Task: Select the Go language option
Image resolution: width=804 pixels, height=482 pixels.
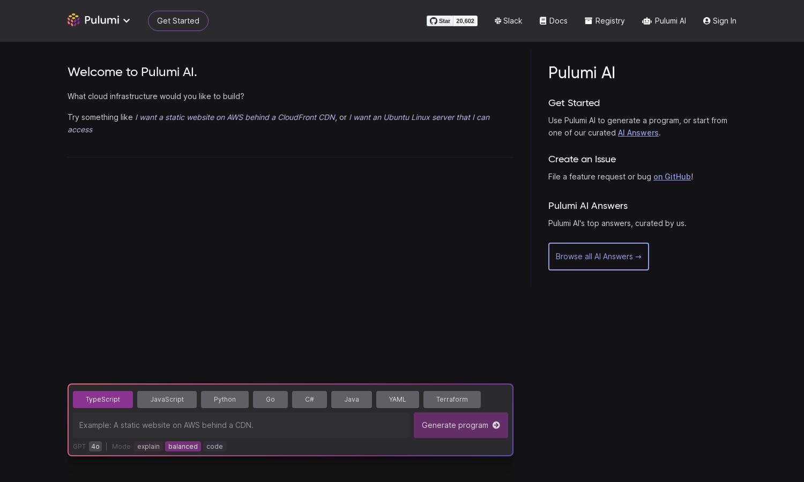Action: [270, 400]
